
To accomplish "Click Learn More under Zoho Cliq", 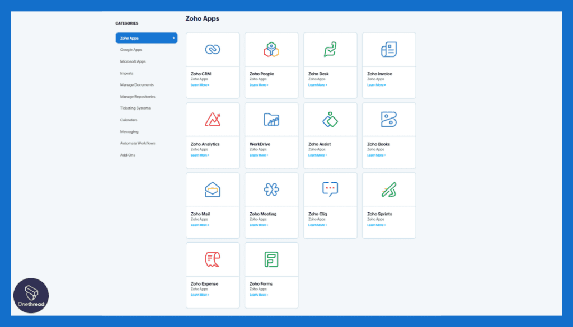I will coord(318,225).
